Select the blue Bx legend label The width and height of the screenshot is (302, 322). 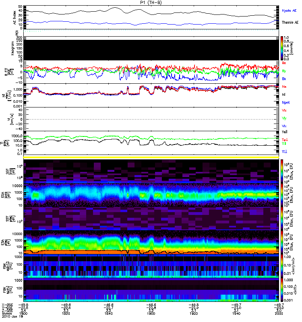pyautogui.click(x=284, y=78)
